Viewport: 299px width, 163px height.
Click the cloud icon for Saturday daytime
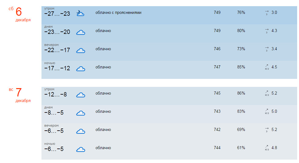tap(81, 32)
